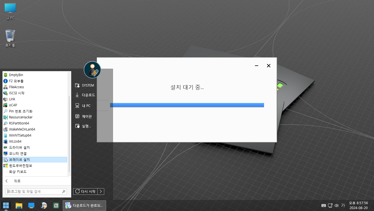374x211 pixels.
Task: Open the EmptyBin program entry icon
Action: point(5,75)
